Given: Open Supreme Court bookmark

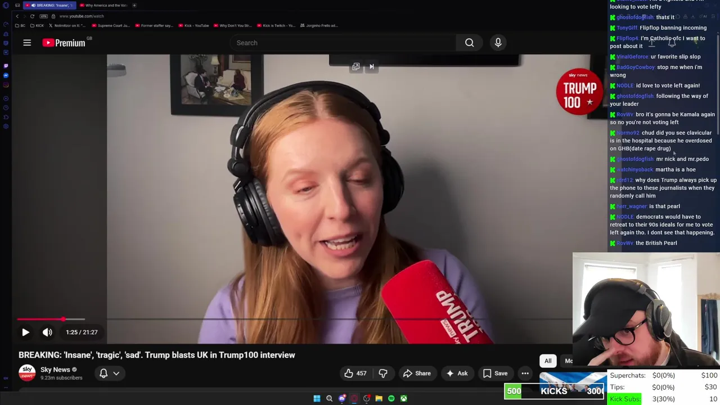Looking at the screenshot, I should coord(110,26).
